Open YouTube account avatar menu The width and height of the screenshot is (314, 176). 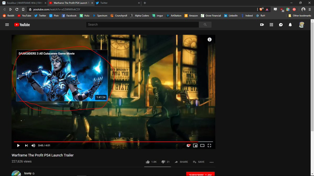point(302,25)
